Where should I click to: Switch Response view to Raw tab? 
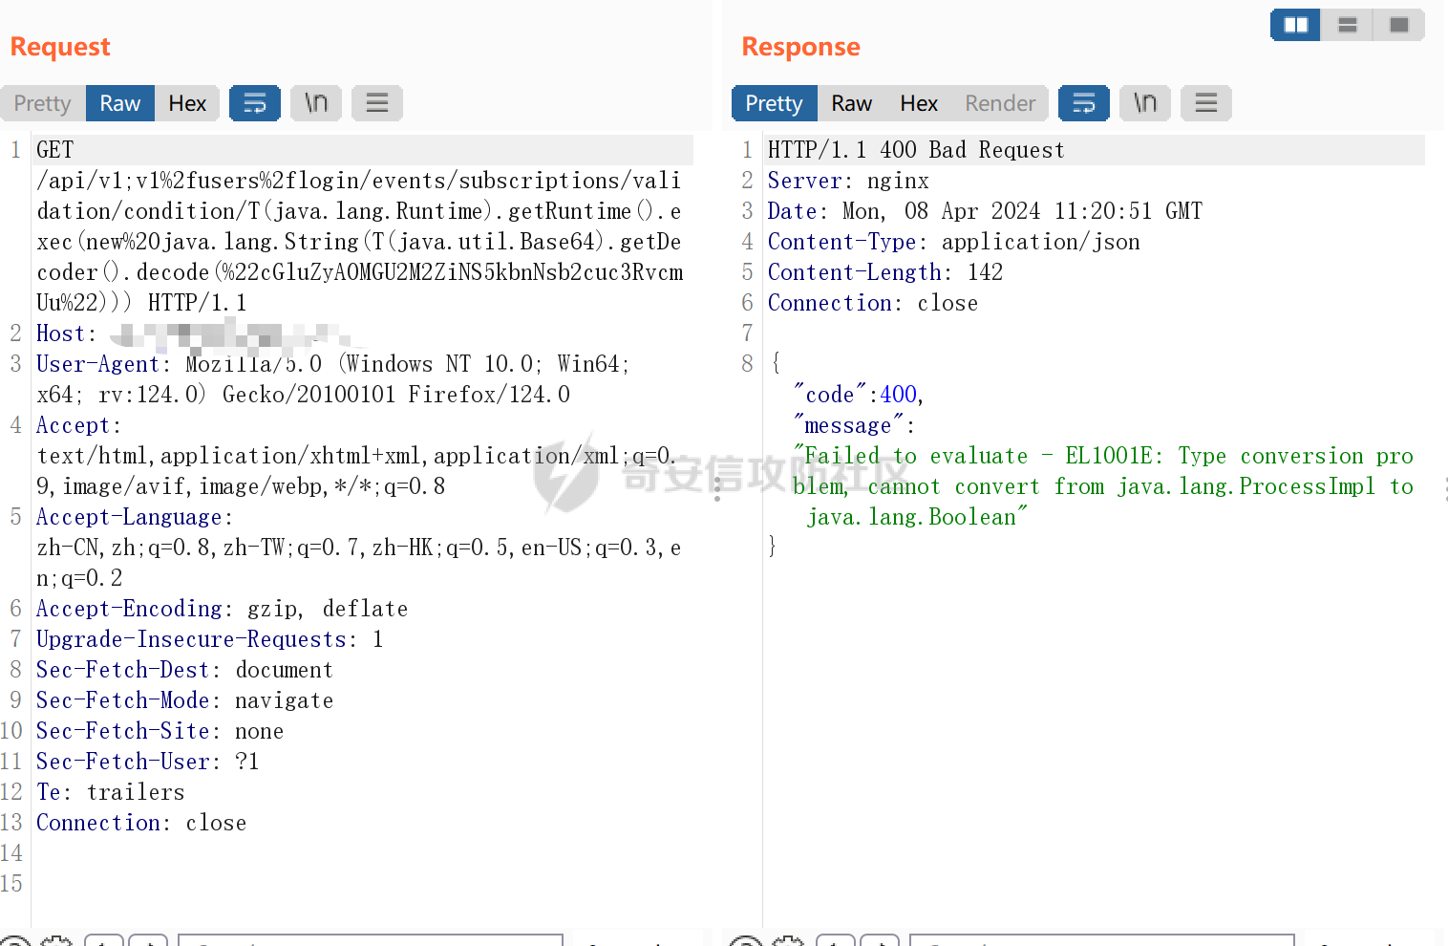pos(852,103)
